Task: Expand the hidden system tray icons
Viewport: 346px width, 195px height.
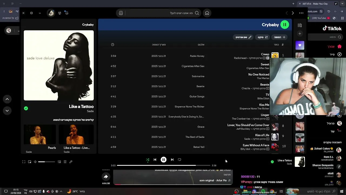Action: [61, 191]
